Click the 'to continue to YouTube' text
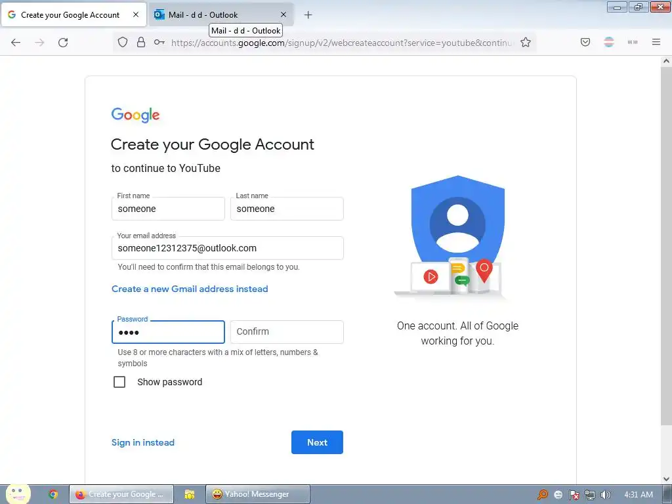Screen dimensions: 672x504 [166, 168]
